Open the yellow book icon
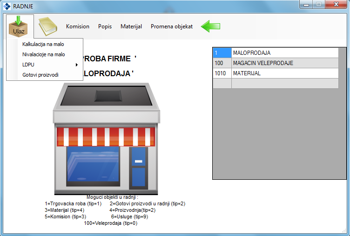 (47, 26)
